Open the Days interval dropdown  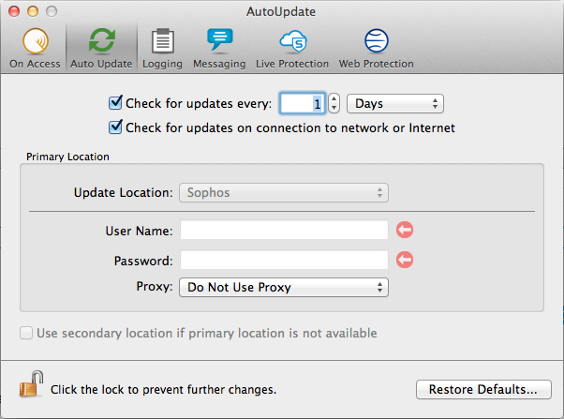tap(395, 104)
